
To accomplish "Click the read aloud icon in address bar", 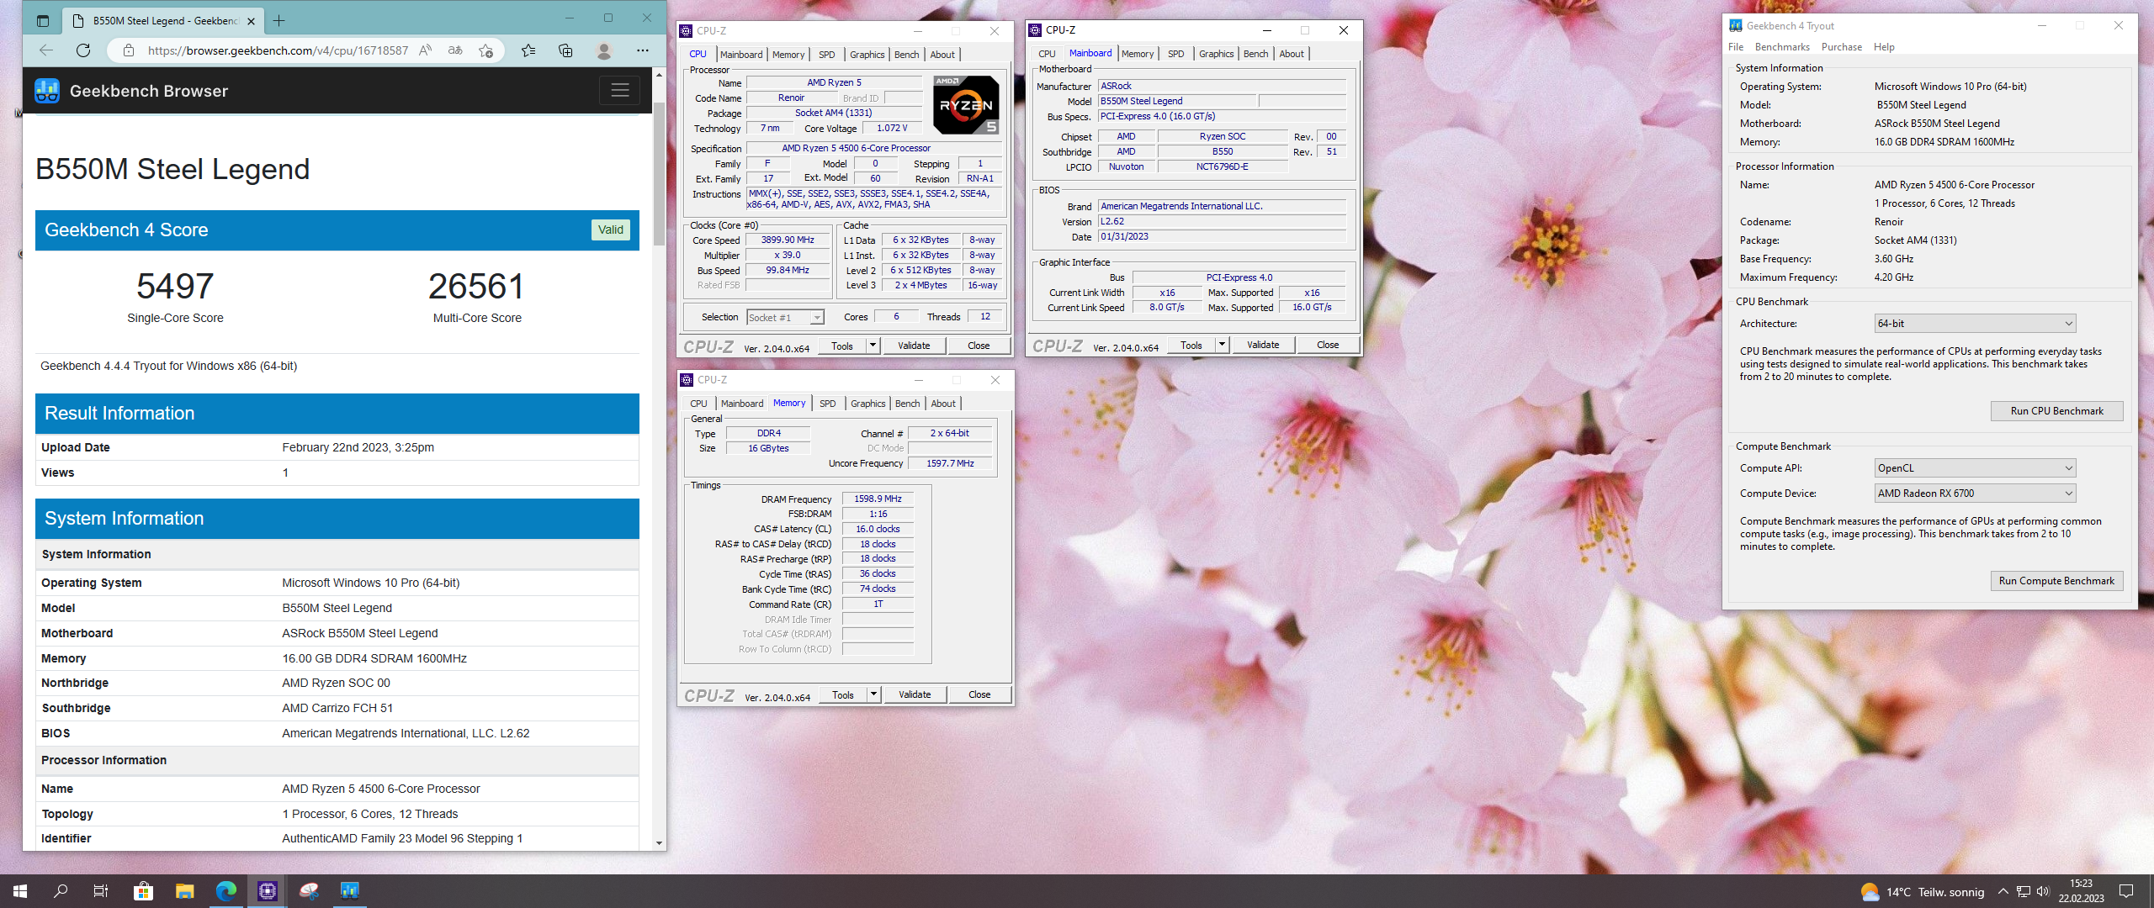I will click(426, 50).
